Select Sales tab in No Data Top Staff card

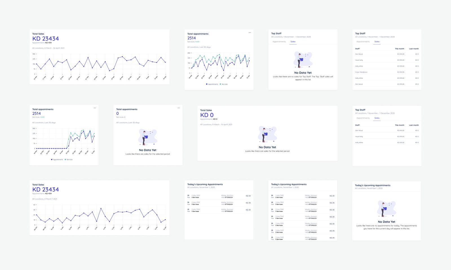click(293, 42)
